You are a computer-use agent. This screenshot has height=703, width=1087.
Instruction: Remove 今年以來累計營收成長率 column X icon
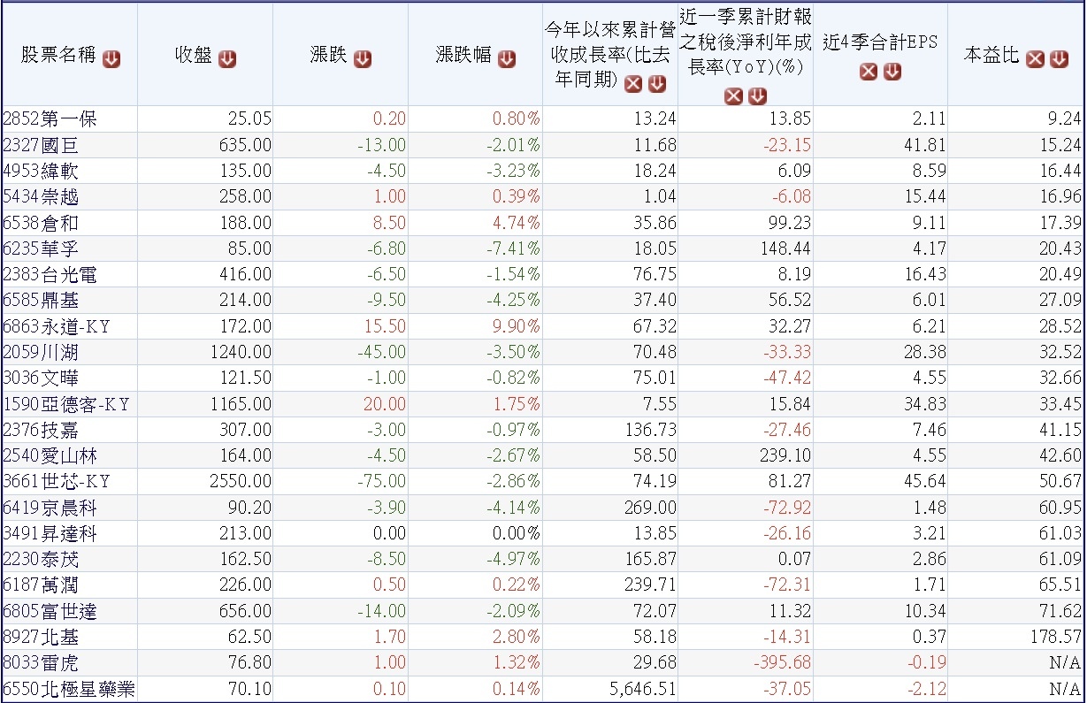coord(633,84)
